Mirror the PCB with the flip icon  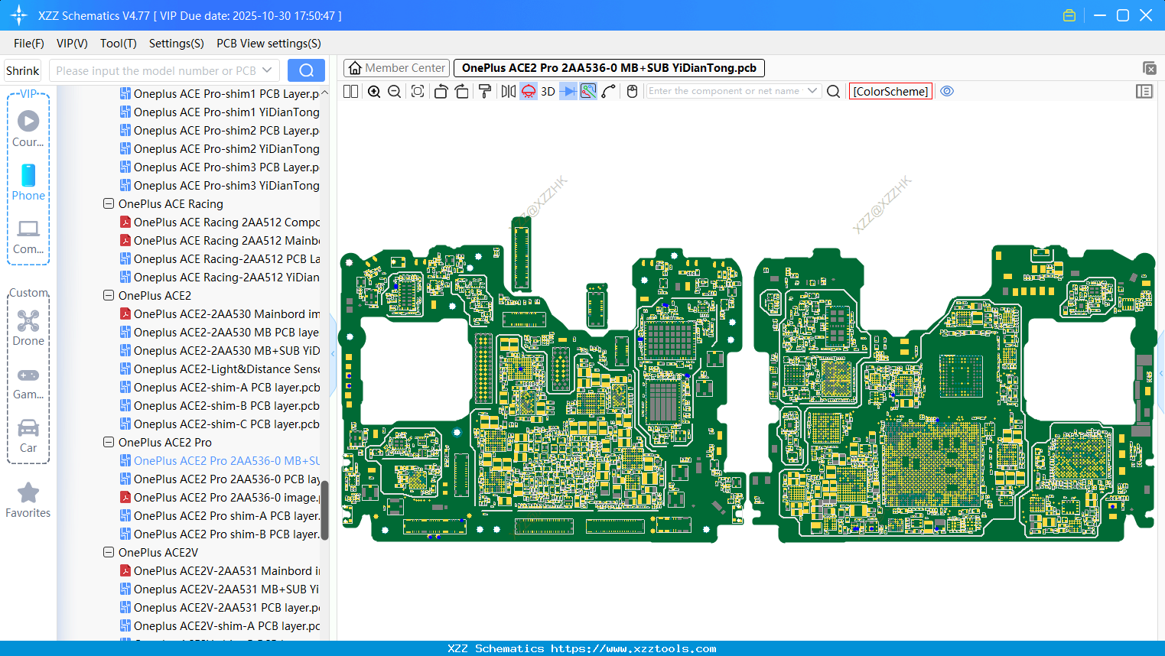click(509, 92)
